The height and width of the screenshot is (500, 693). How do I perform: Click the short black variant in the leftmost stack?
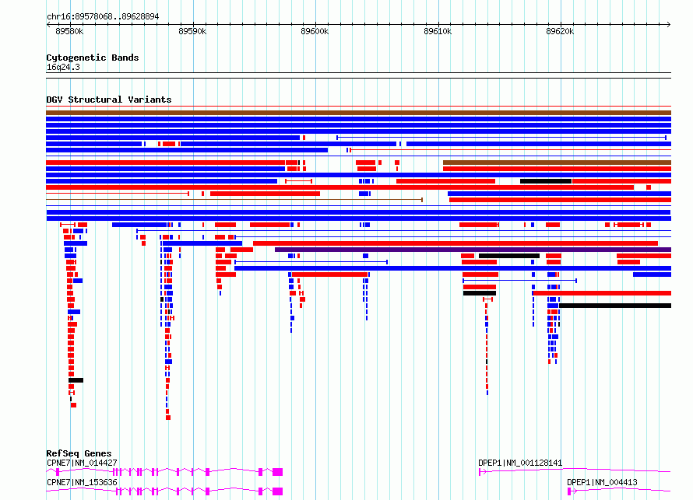[x=76, y=380]
